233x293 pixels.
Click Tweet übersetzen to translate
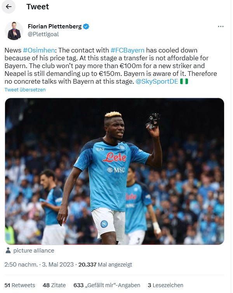tap(25, 90)
